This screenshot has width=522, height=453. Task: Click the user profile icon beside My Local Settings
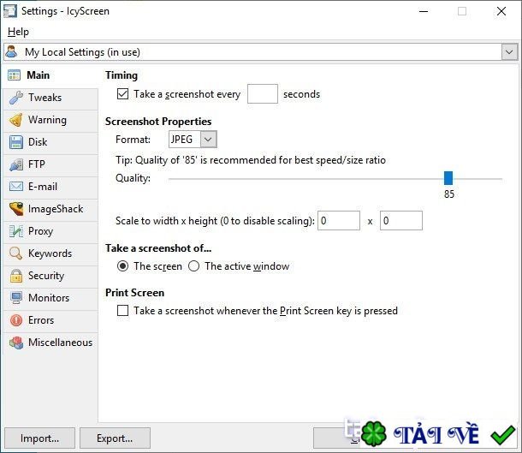point(11,51)
